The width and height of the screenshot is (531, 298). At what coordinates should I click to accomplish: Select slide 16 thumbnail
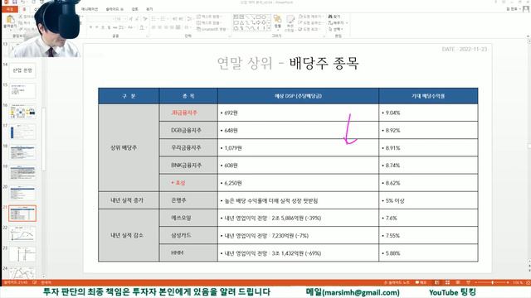click(22, 111)
